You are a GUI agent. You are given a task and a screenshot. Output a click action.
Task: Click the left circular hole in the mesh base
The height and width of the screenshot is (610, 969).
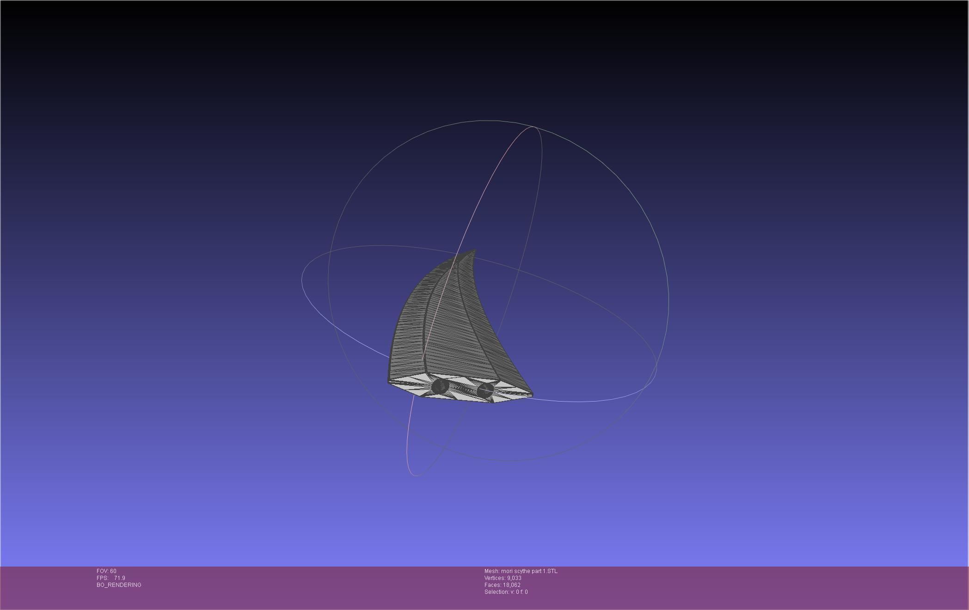pos(440,386)
